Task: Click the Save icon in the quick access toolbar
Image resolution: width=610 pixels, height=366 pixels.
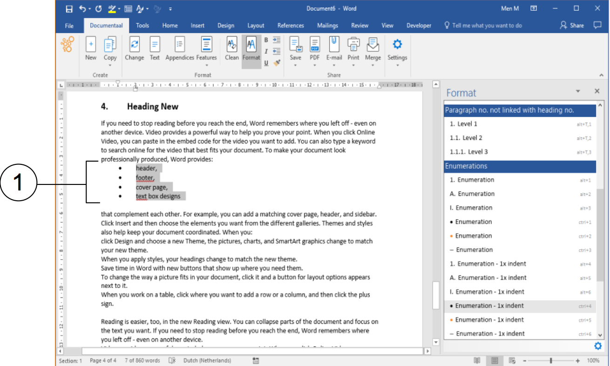Action: tap(69, 8)
